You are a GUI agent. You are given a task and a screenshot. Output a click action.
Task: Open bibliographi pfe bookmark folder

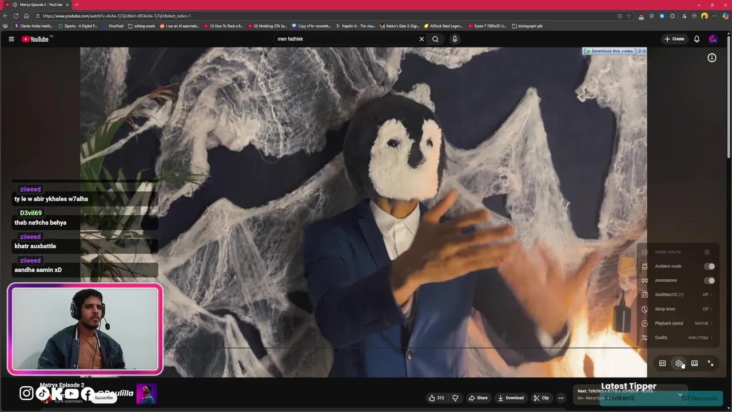tap(527, 26)
